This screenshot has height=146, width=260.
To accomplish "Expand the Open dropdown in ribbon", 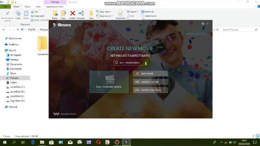I will [x=132, y=12].
